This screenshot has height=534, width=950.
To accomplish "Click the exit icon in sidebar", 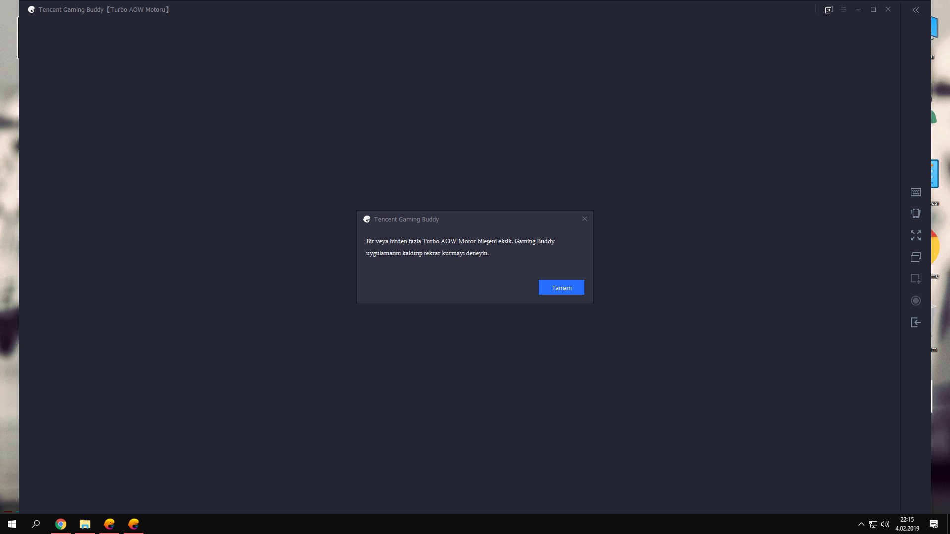I will 916,322.
